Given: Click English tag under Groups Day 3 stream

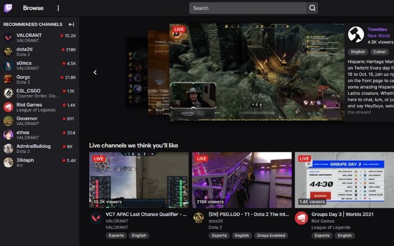Looking at the screenshot, I should pos(345,235).
